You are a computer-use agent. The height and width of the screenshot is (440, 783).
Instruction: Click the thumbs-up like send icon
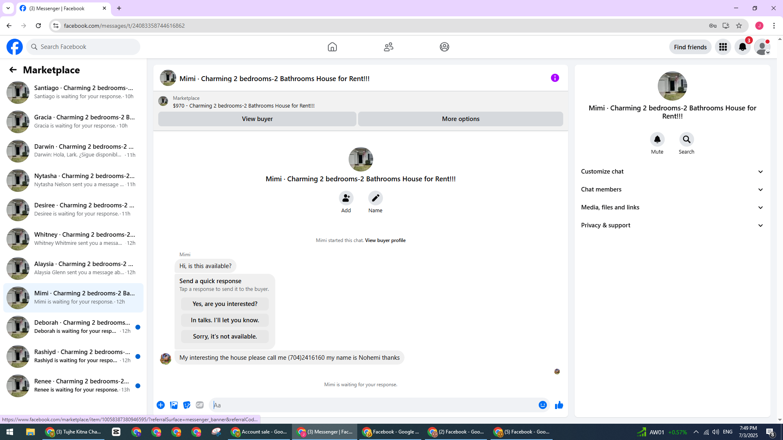point(559,405)
